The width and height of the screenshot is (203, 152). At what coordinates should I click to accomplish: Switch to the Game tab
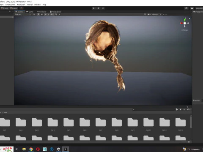tap(30, 12)
